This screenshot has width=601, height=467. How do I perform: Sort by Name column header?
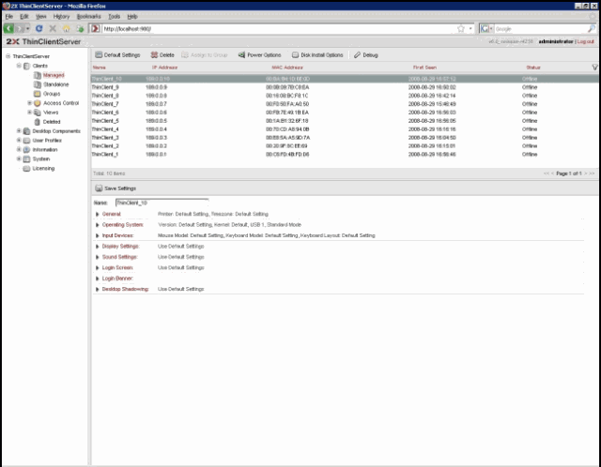(99, 68)
